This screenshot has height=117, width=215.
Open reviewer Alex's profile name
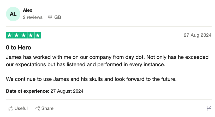(28, 10)
